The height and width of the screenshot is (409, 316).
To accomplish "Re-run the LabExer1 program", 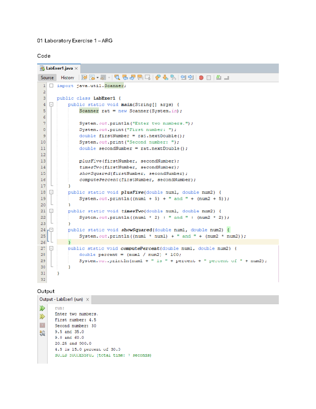I will click(42, 308).
